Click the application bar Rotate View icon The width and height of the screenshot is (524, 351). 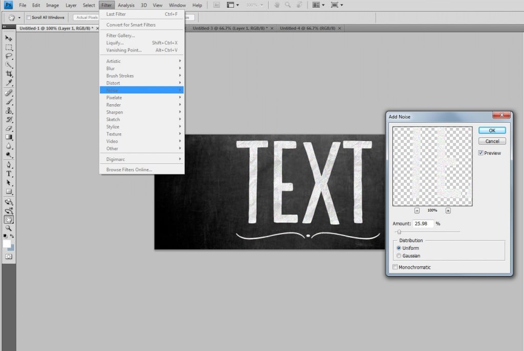(x=299, y=5)
